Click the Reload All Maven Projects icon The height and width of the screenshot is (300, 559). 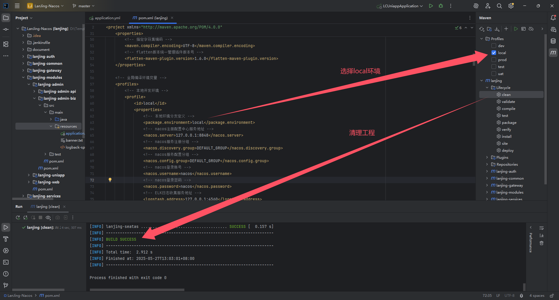(482, 29)
